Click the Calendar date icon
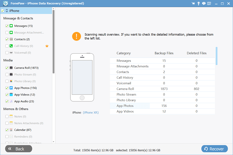 (x=11, y=130)
